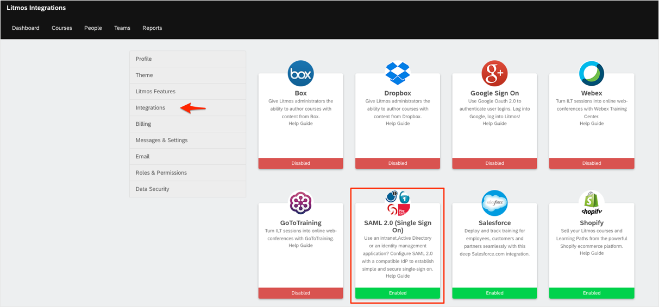
Task: Click the Google Sign On icon
Action: tap(494, 74)
